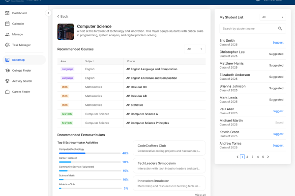
Task: Go to next page of student list
Action: pyautogui.click(x=268, y=157)
